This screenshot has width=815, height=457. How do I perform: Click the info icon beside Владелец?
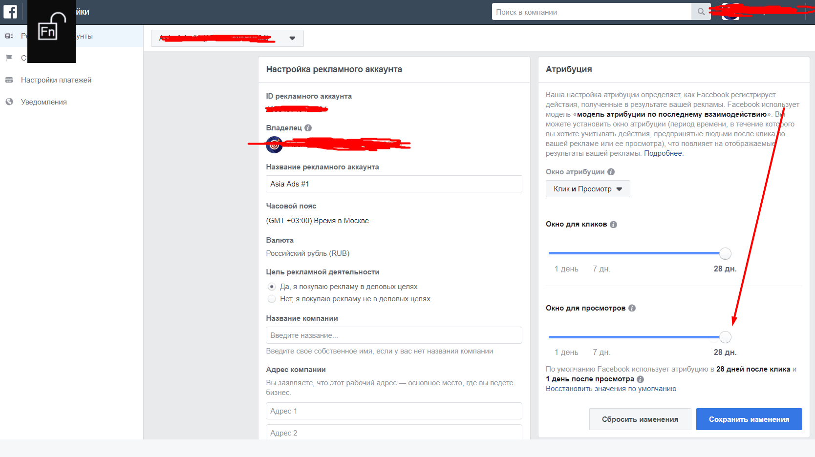click(308, 128)
